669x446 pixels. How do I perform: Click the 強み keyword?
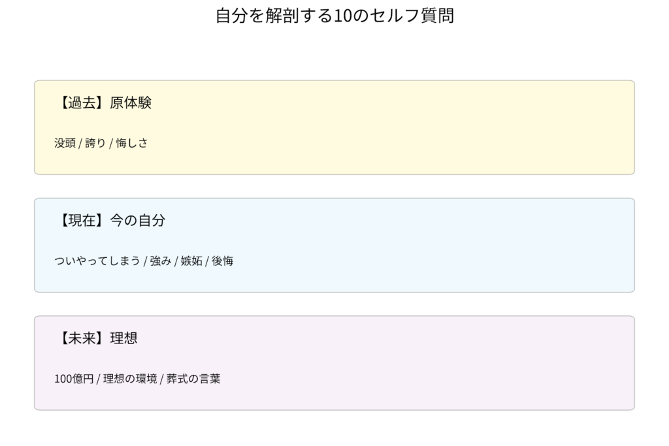click(x=161, y=261)
